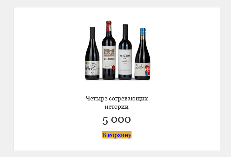Click the colorful figure art on rightmost label
Screen dimensions: 231x157
click(x=147, y=70)
